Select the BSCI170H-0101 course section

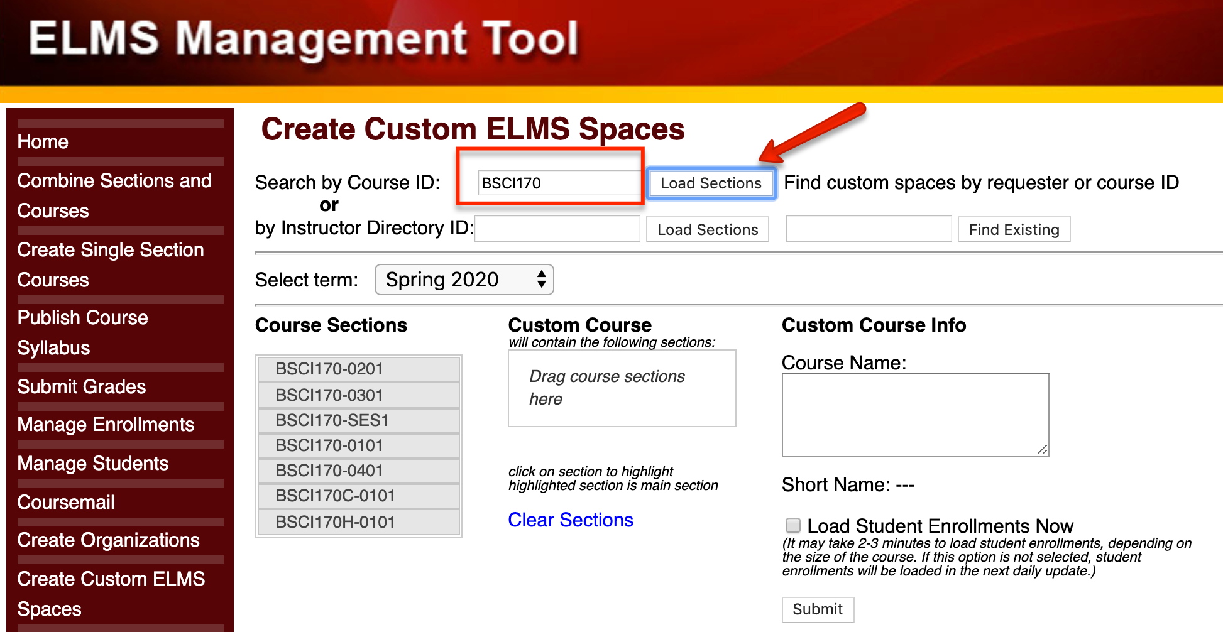(x=334, y=521)
